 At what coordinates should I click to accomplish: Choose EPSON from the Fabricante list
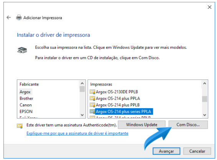[26, 112]
